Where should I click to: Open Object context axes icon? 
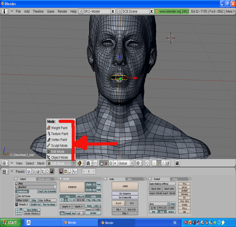pyautogui.click(x=42, y=171)
